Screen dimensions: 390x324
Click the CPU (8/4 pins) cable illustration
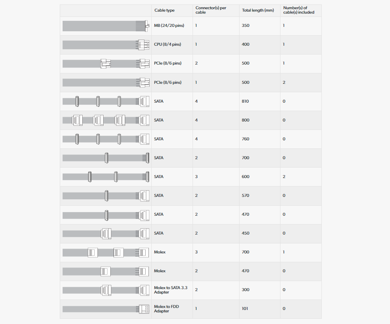point(106,45)
